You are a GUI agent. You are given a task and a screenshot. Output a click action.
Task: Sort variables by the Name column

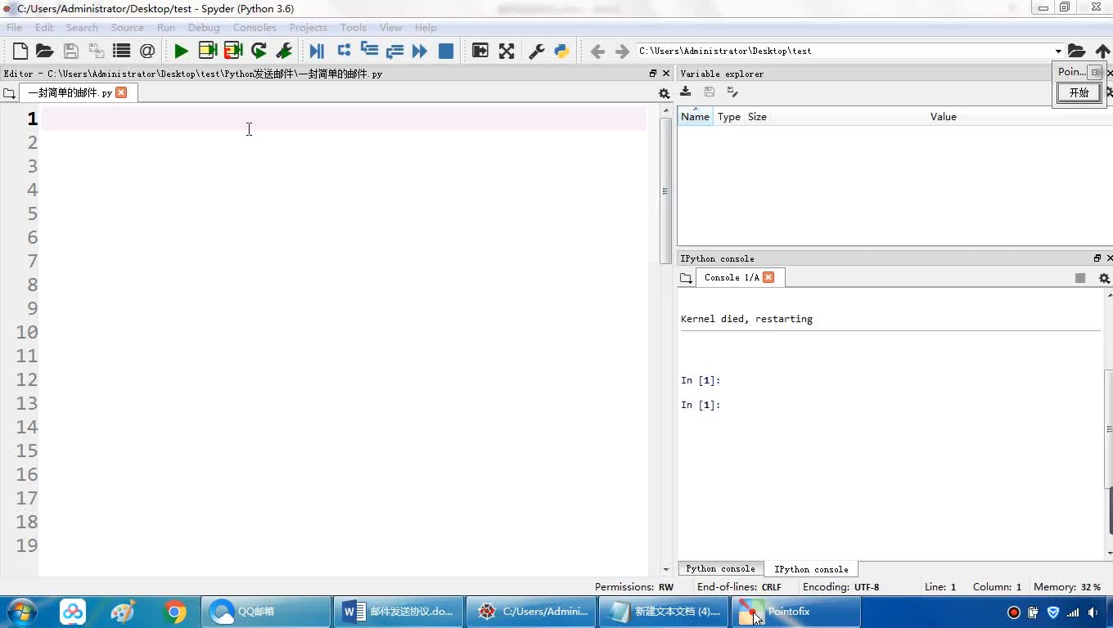(x=695, y=117)
